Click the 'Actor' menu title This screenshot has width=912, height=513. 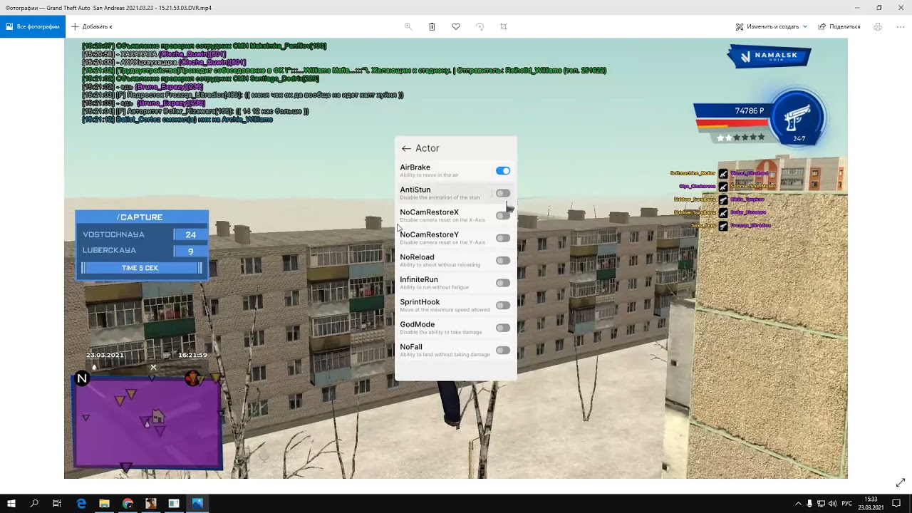click(x=427, y=148)
